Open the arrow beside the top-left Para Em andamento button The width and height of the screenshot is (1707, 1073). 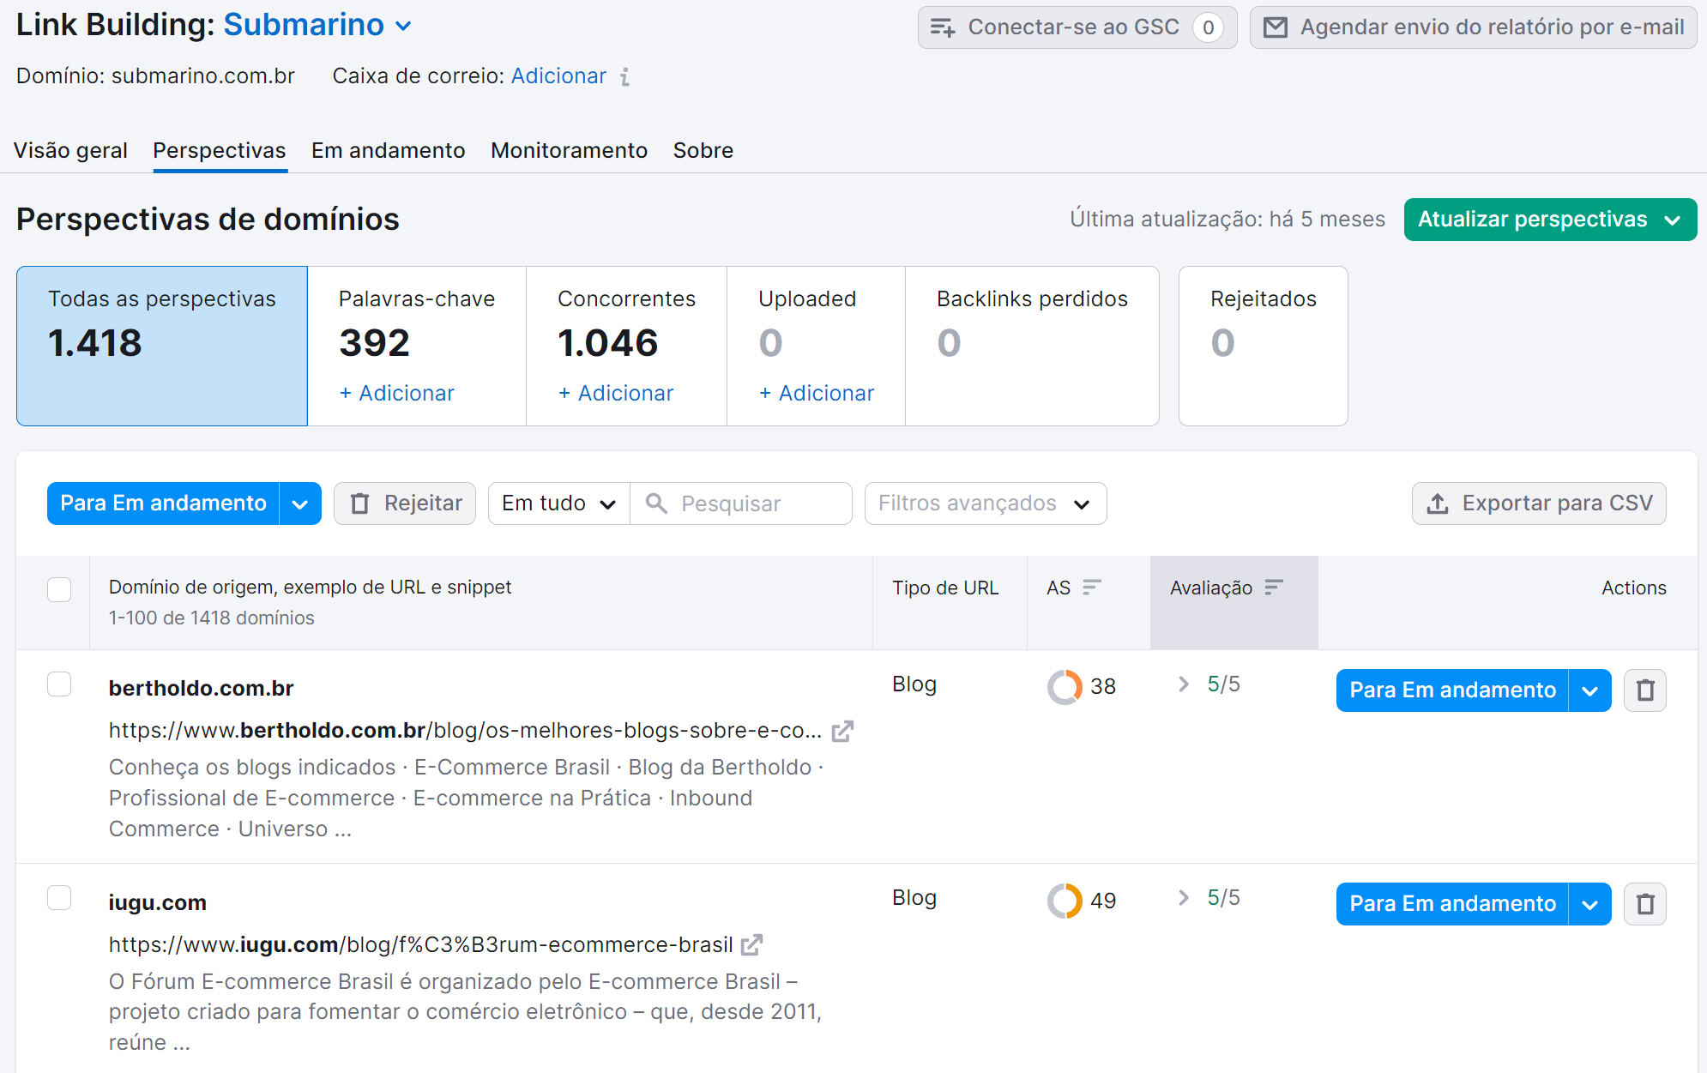click(299, 503)
